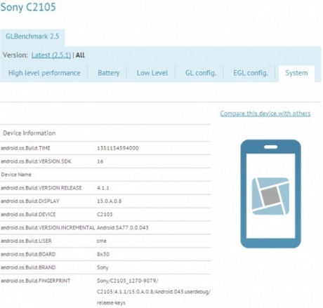Image resolution: width=323 pixels, height=308 pixels.
Task: Click the GLBenchmark logo inside phone image
Action: (x=270, y=196)
